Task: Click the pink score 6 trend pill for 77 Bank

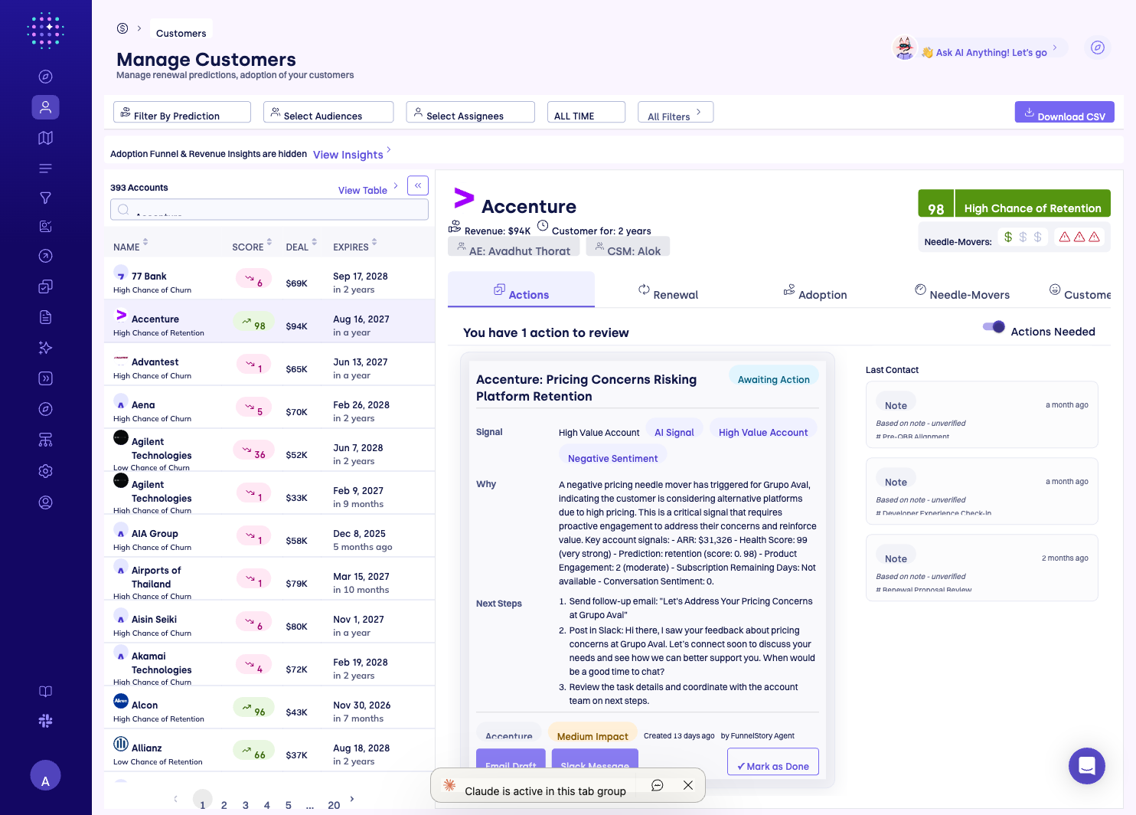Action: click(x=254, y=279)
